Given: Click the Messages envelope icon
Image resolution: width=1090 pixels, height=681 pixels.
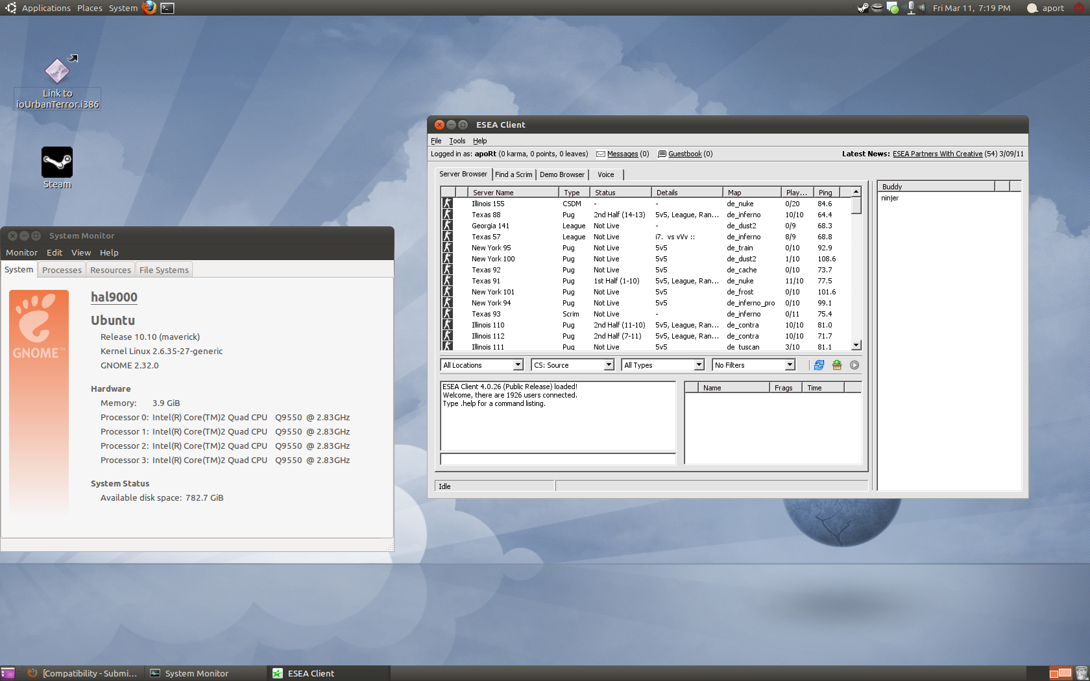Looking at the screenshot, I should (601, 154).
